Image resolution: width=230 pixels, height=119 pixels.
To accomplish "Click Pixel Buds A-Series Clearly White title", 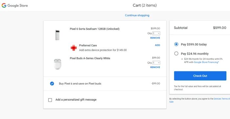I will 90,58.
